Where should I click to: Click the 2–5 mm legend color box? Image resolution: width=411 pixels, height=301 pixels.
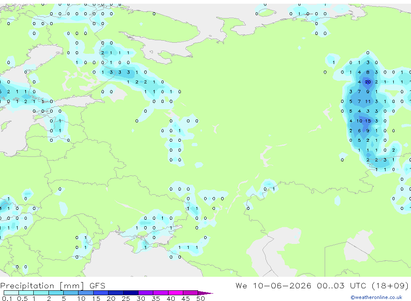point(56,293)
